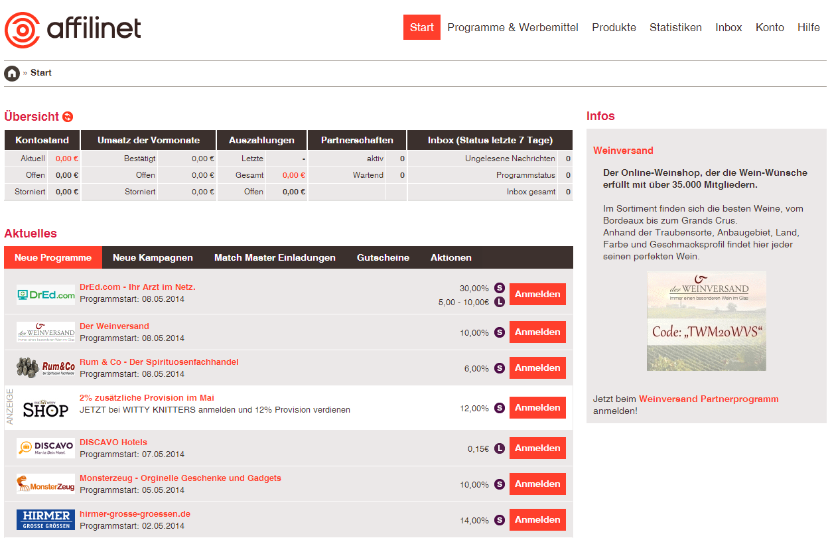
Task: Click the S icon for Rum & Co
Action: [500, 368]
